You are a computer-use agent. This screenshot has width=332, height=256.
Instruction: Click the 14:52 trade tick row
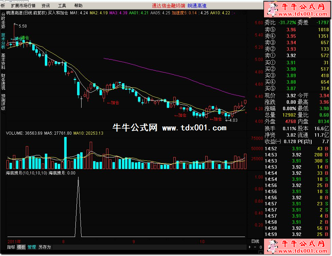[296, 149]
